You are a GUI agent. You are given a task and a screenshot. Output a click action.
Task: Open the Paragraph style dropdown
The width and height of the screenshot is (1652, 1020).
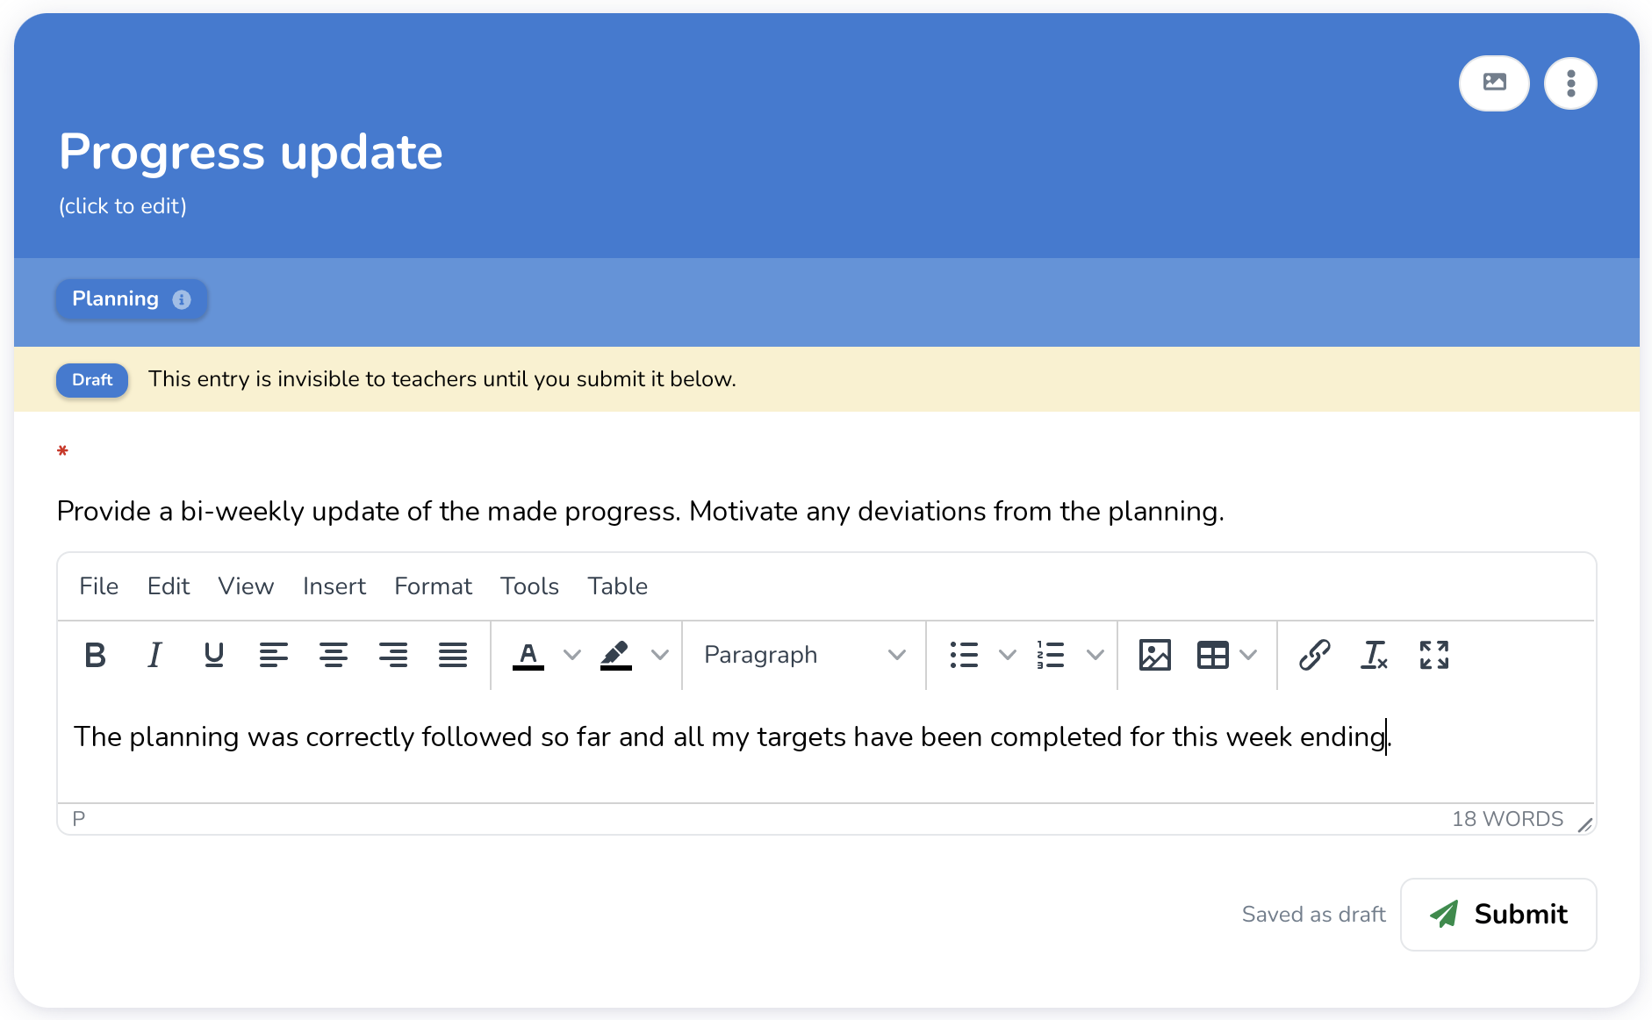(803, 655)
